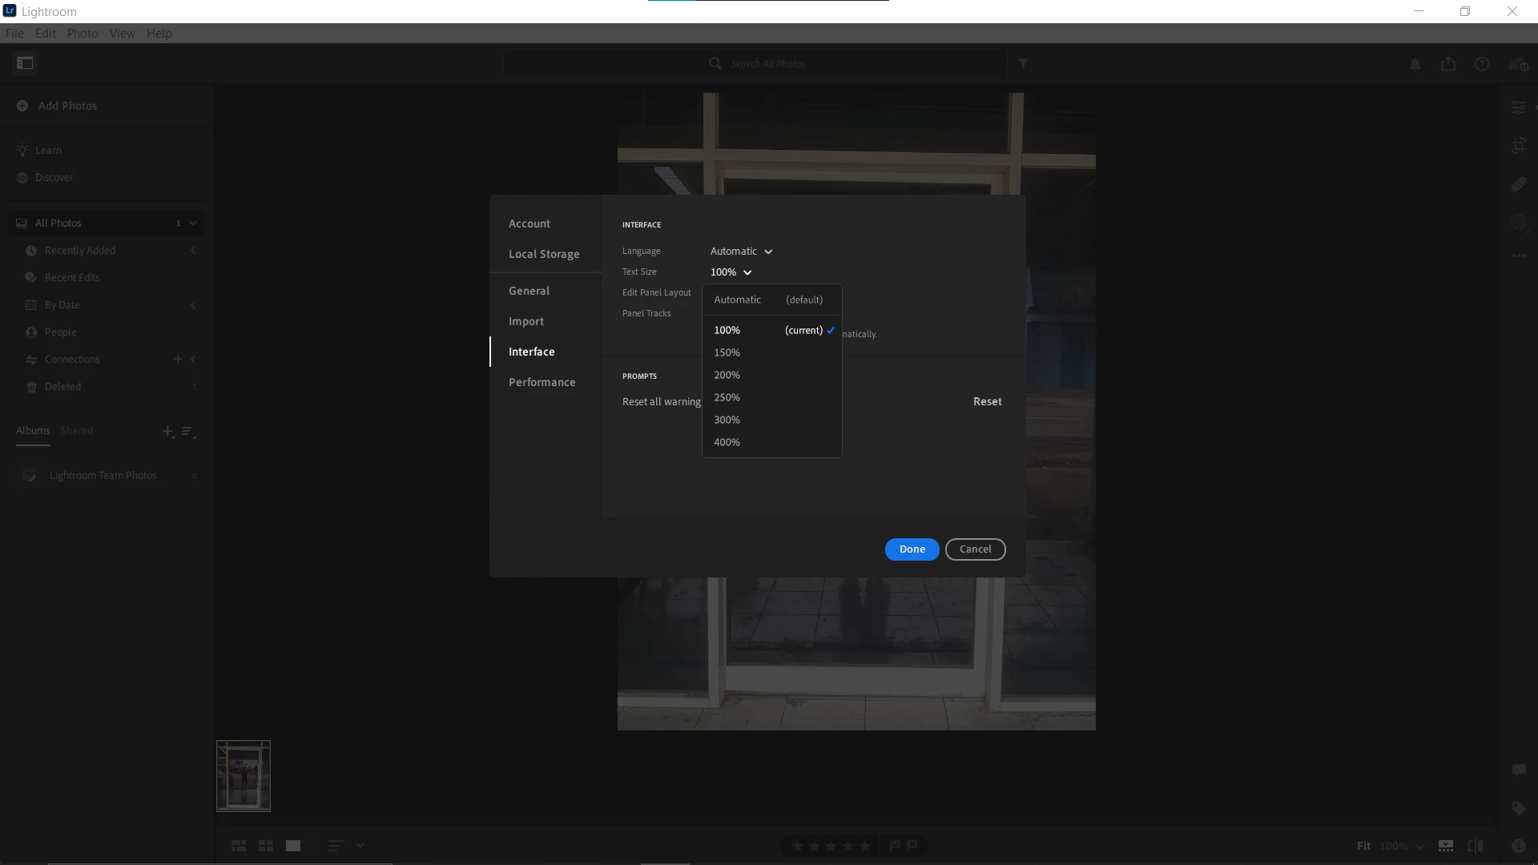Select the filmstrip photo thumbnail
The width and height of the screenshot is (1538, 865).
point(244,776)
